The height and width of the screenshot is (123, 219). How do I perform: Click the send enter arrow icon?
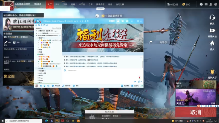(135, 81)
